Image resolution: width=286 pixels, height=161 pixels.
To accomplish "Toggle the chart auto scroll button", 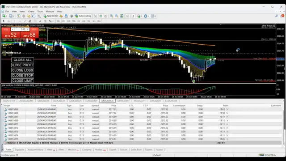I will [x=128, y=16].
